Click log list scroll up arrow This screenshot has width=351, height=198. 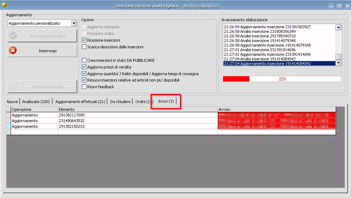338,28
